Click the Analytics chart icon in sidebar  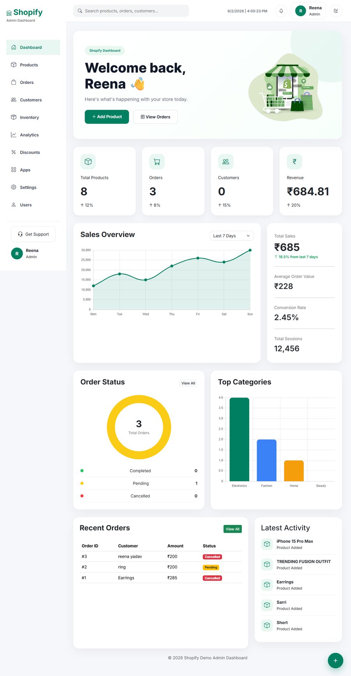14,135
